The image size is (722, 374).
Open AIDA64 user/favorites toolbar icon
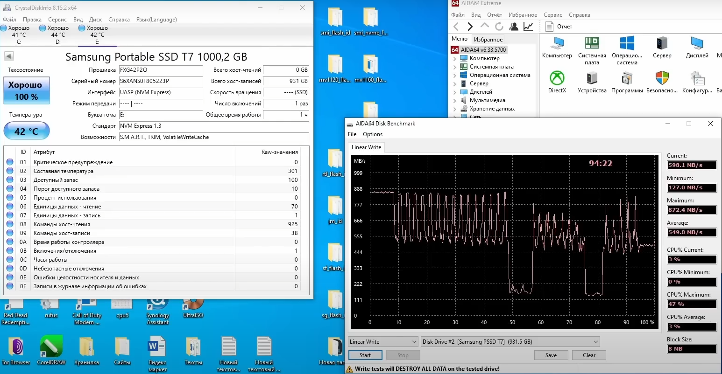point(514,27)
